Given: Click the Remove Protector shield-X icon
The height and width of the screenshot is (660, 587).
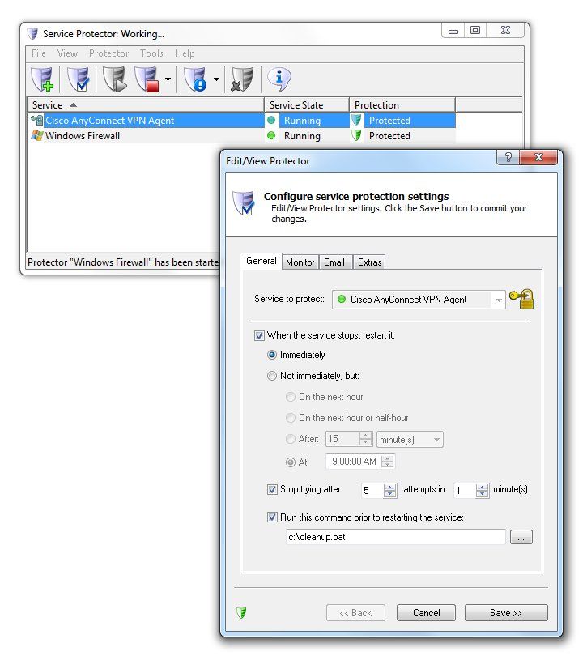Looking at the screenshot, I should (x=240, y=79).
